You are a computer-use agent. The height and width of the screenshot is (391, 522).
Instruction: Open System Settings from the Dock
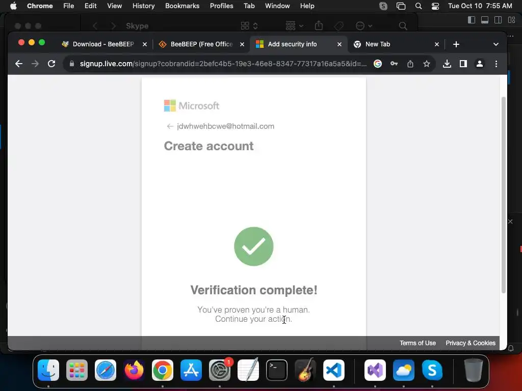coord(220,370)
